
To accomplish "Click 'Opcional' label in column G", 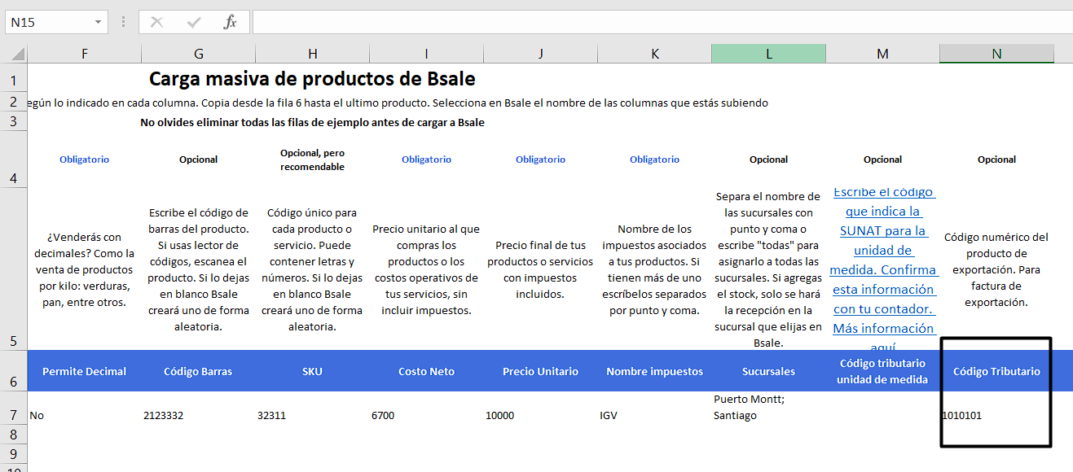I will [x=198, y=160].
